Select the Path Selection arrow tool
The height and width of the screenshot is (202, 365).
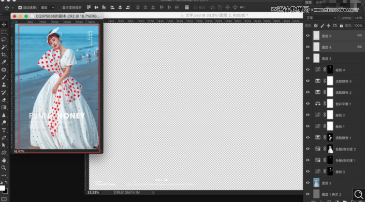click(4, 145)
